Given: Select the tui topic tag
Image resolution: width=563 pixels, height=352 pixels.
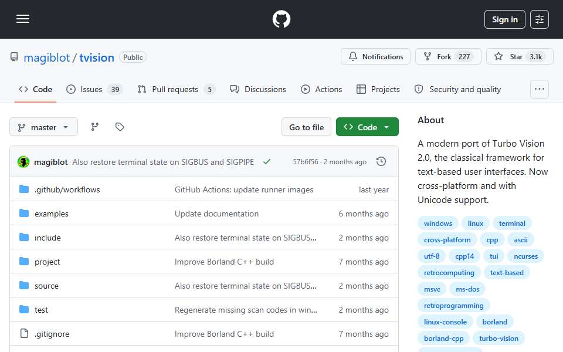Looking at the screenshot, I should [494, 256].
